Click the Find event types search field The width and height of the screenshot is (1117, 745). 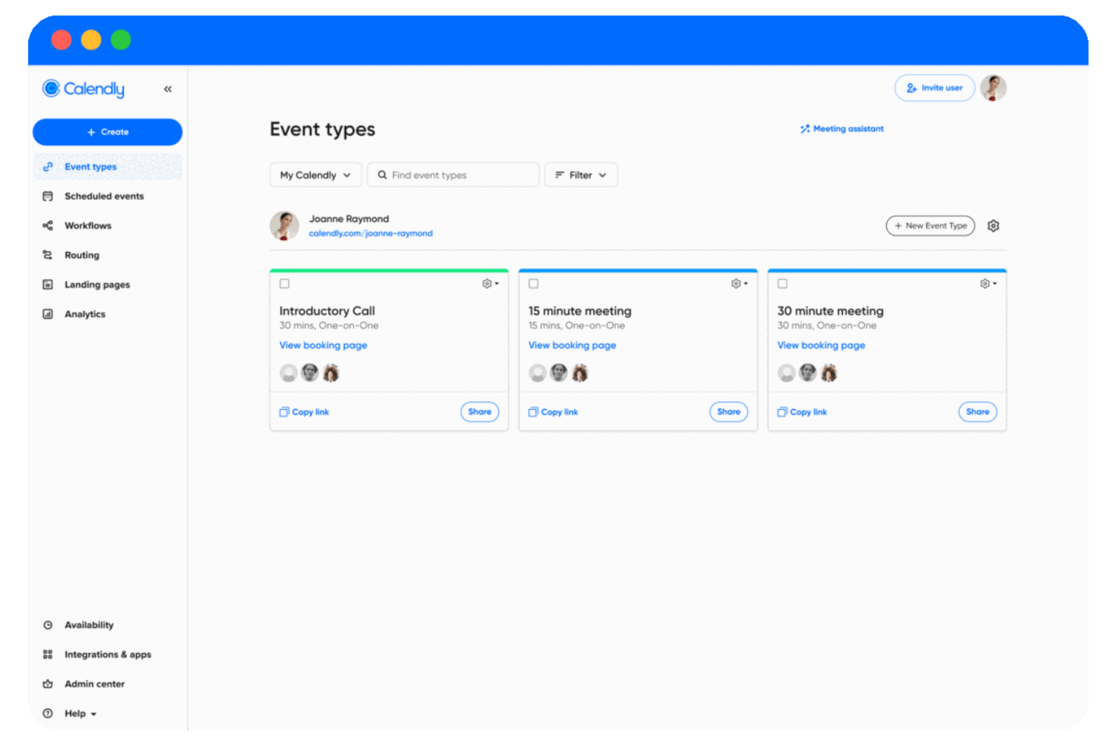pyautogui.click(x=454, y=175)
